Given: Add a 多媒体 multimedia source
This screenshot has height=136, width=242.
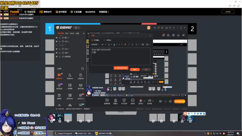Looking at the screenshot, I should 133,102.
